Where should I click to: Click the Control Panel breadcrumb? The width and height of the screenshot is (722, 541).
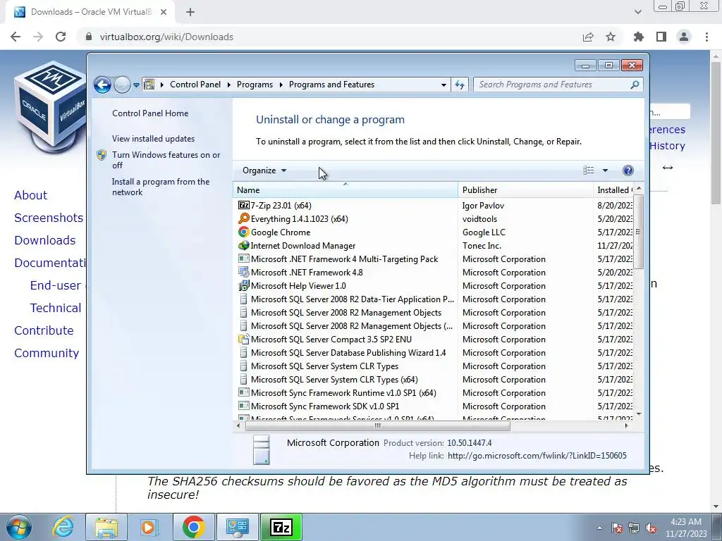[x=195, y=85]
